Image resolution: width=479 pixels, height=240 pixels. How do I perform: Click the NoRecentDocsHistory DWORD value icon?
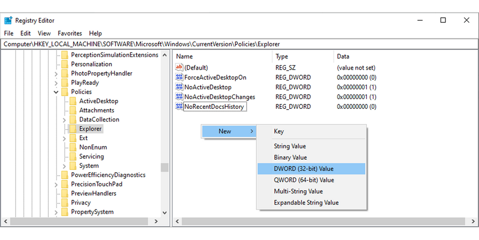coord(179,107)
